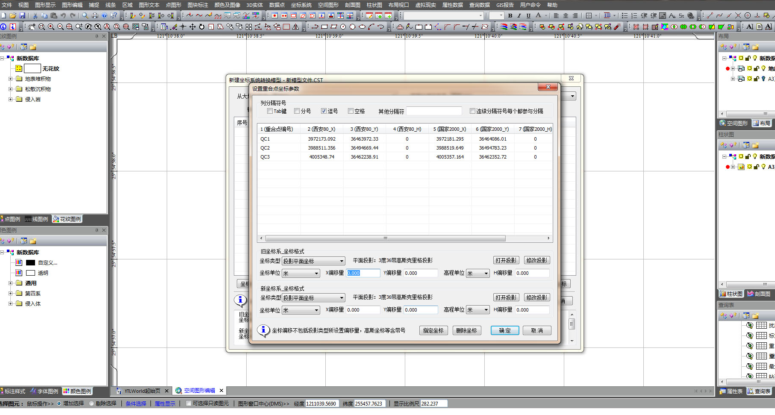Click the Open folder toolbar icon

point(13,15)
